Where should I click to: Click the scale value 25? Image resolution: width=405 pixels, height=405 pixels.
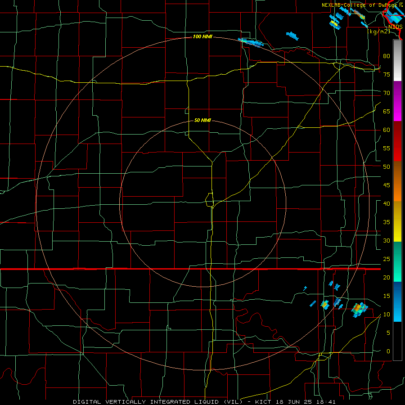387,259
